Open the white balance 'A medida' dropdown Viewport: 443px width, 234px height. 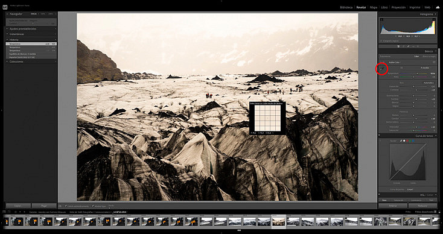click(x=425, y=68)
